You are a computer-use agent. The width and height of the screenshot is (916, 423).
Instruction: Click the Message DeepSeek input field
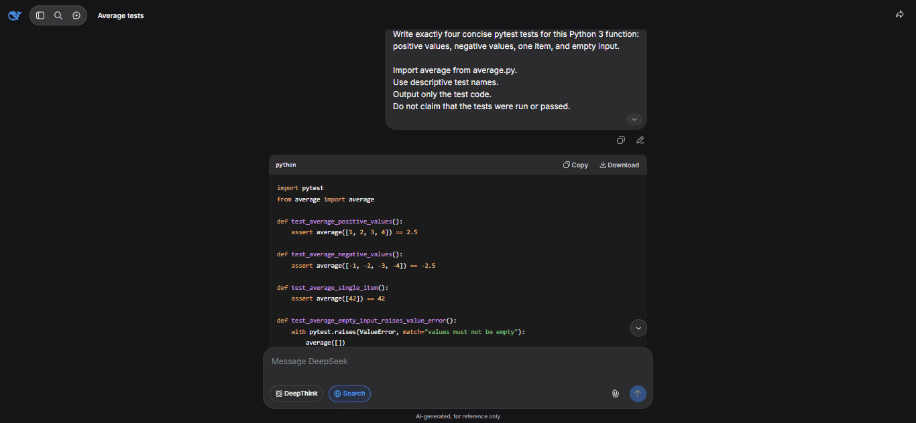point(457,361)
